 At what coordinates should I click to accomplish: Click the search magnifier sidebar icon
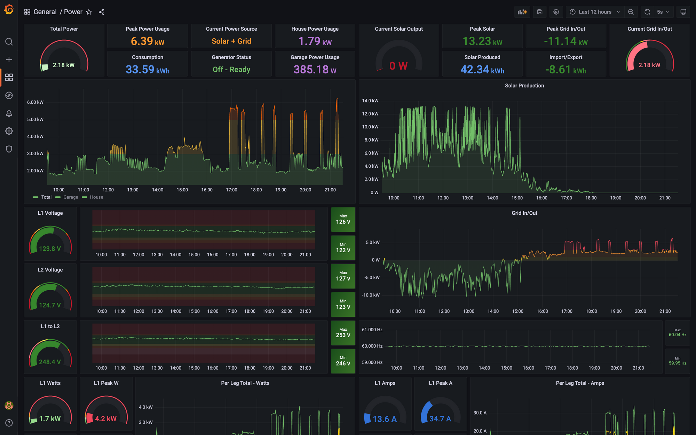tap(8, 42)
